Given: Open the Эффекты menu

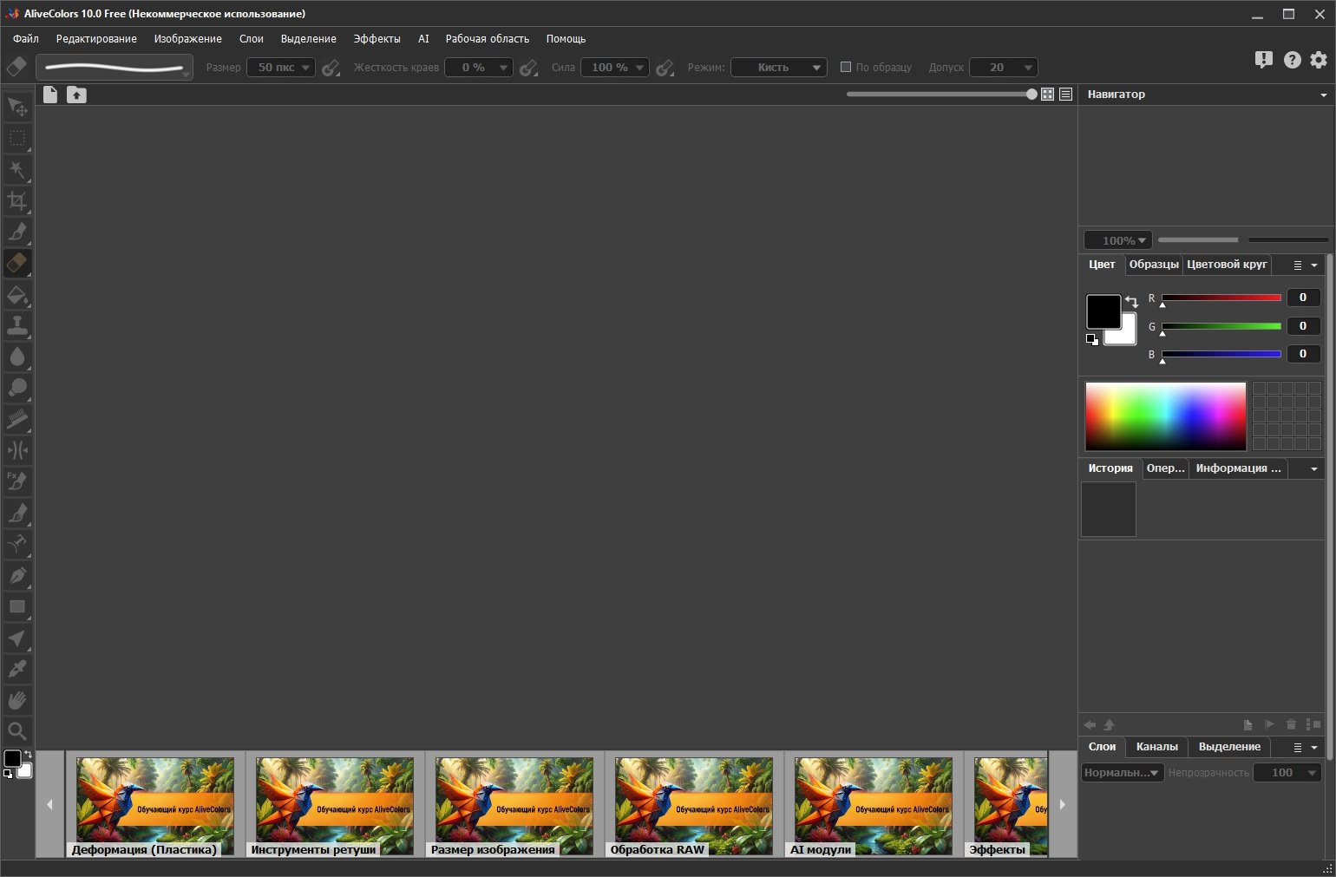Looking at the screenshot, I should 377,39.
